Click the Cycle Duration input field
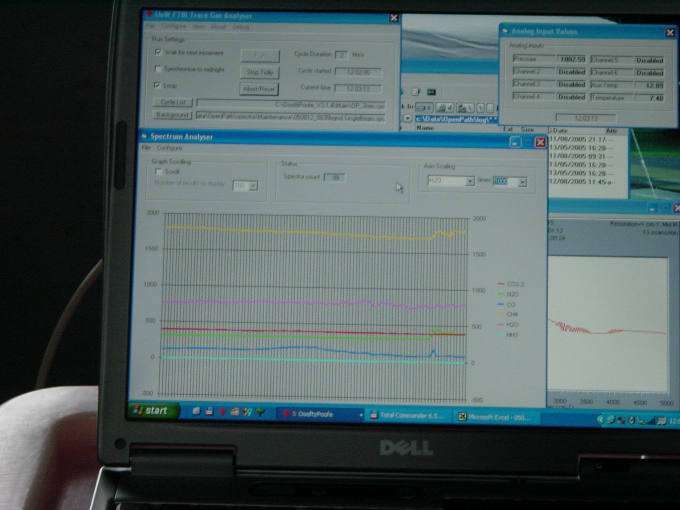680x510 pixels. (341, 55)
